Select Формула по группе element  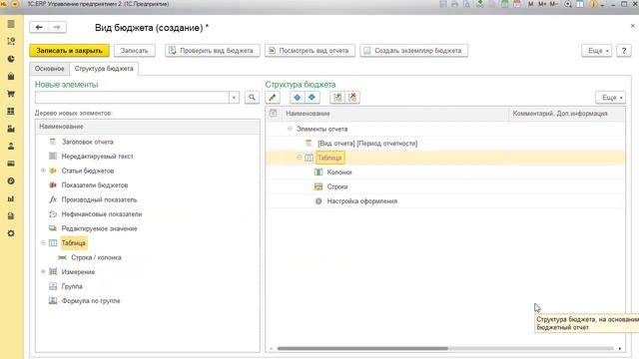[x=91, y=301]
